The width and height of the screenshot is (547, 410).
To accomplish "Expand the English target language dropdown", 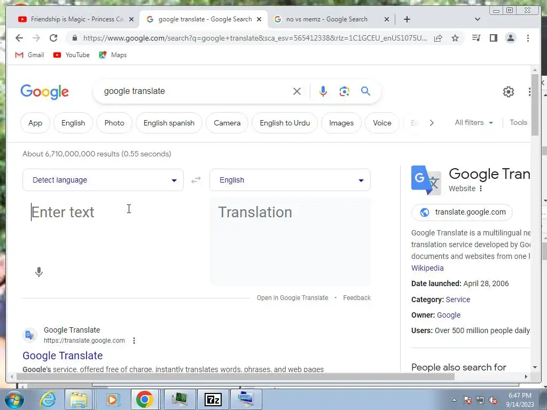I will (x=290, y=180).
